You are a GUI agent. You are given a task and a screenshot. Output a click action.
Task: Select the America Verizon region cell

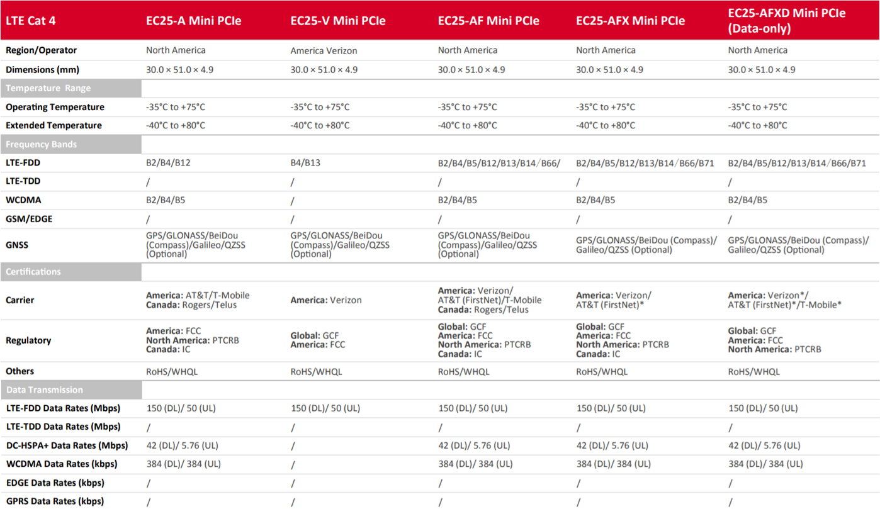click(324, 50)
